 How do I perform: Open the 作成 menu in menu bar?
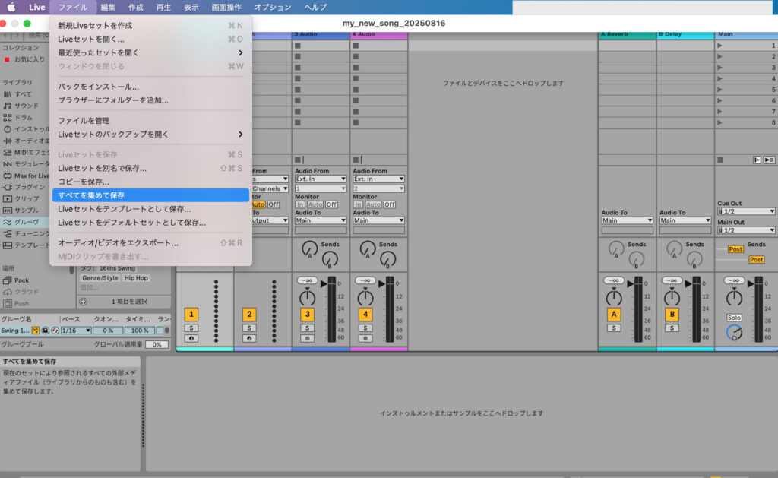pos(135,7)
